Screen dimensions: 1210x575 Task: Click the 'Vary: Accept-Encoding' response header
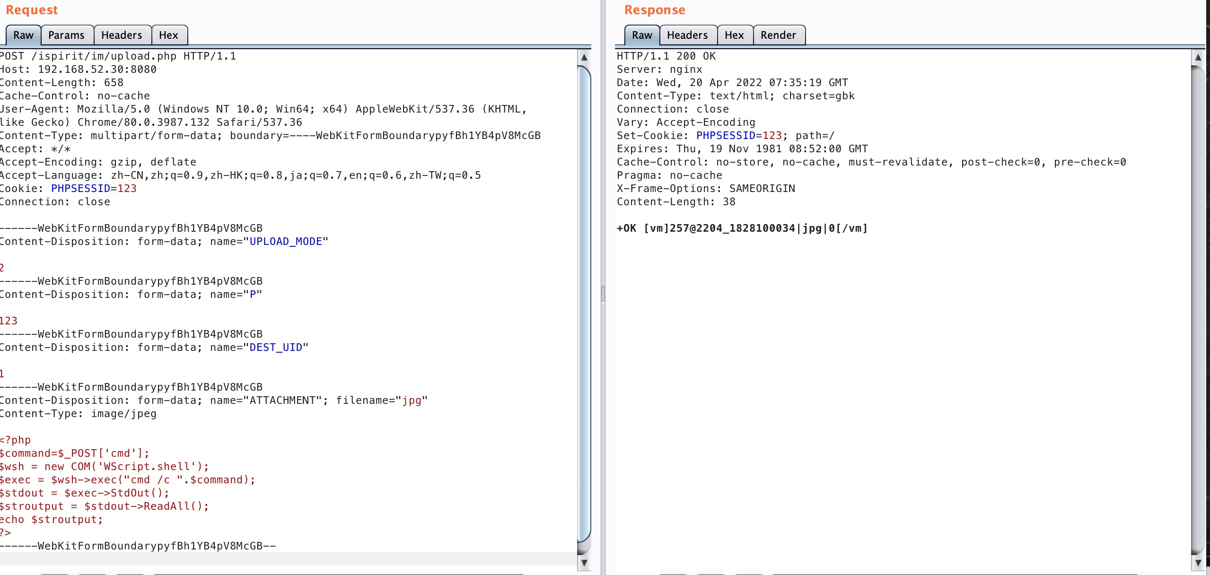pos(686,122)
